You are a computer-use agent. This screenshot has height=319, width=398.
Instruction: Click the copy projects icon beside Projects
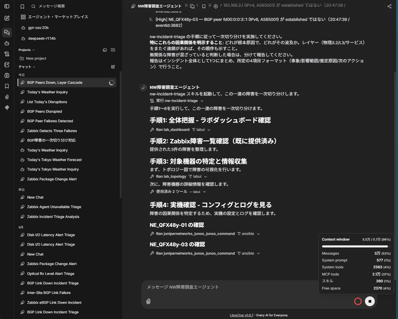coord(105,50)
